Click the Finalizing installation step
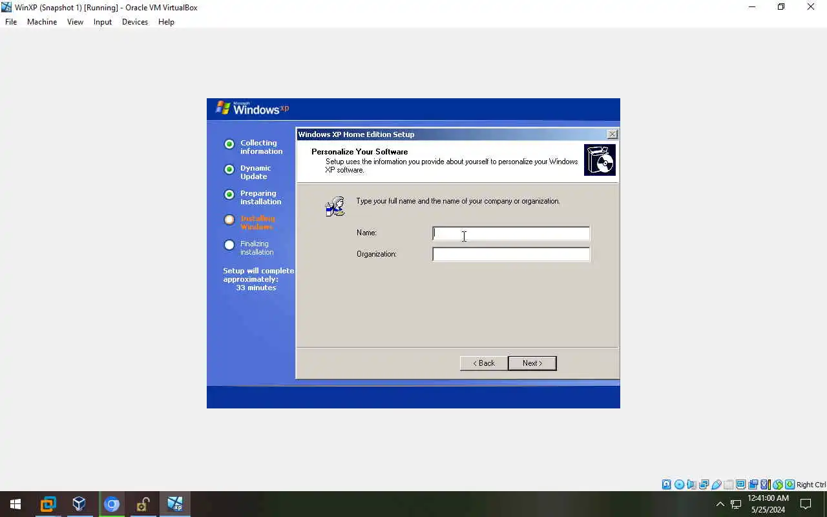Viewport: 827px width, 517px height. (249, 248)
